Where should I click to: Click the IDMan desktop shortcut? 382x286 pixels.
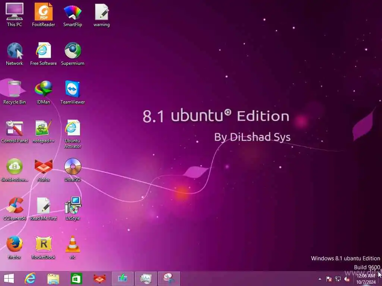[x=43, y=92]
